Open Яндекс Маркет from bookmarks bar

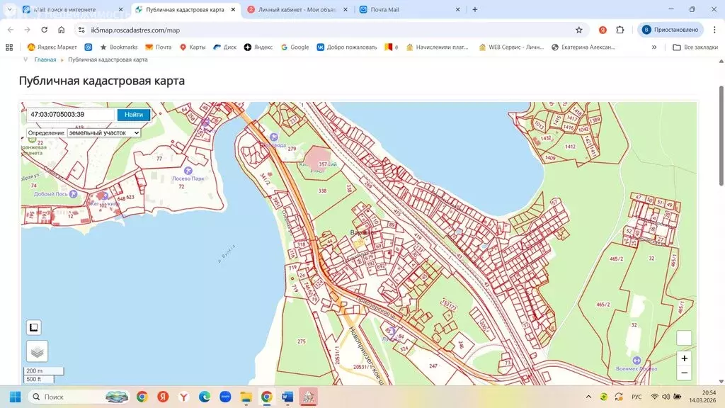[55, 47]
